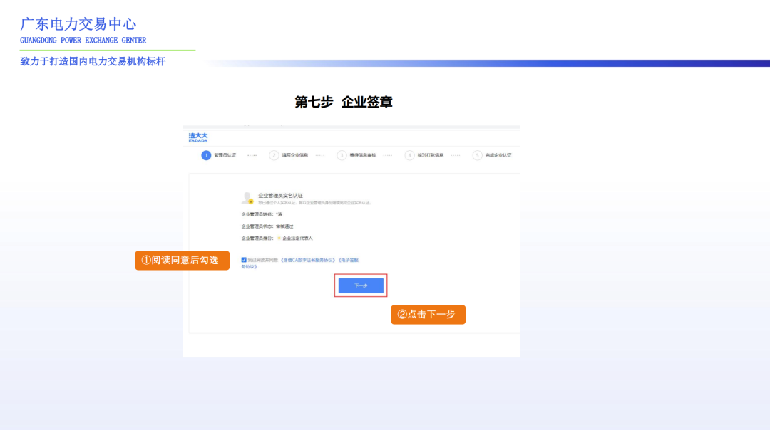The height and width of the screenshot is (430, 770).
Task: Click the step 3 numbered circle
Action: point(343,155)
